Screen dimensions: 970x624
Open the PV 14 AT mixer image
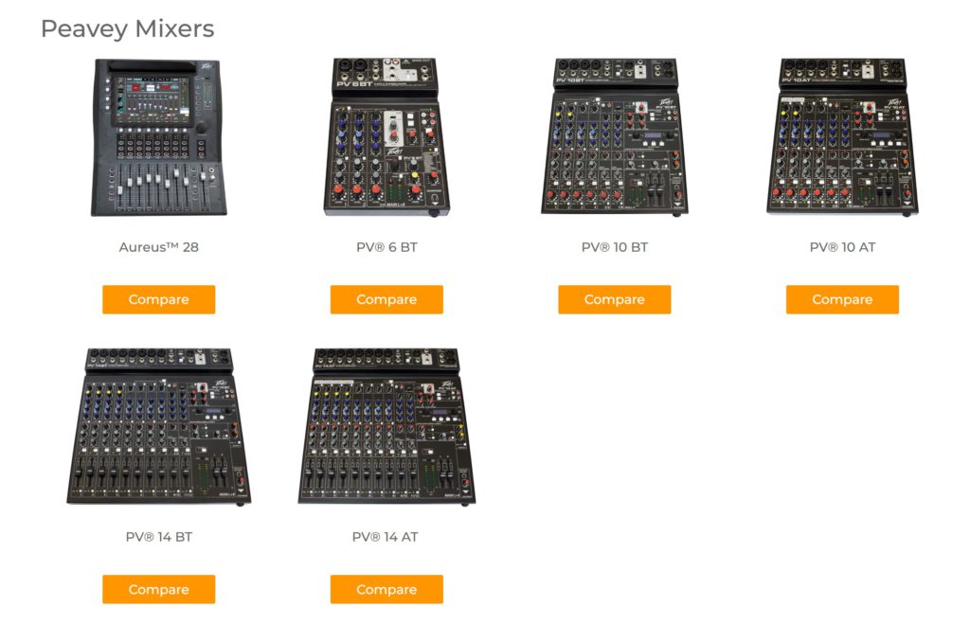pos(386,427)
